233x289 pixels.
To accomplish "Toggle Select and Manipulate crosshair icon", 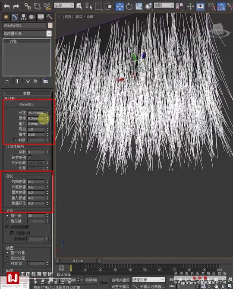I will pos(190,6).
